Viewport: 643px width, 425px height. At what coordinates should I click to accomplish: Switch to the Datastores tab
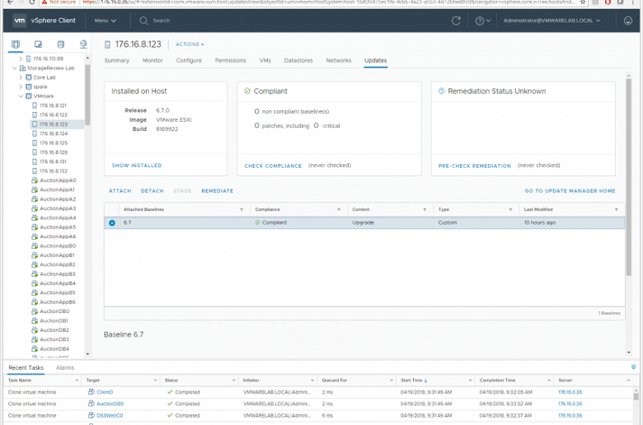click(x=298, y=60)
